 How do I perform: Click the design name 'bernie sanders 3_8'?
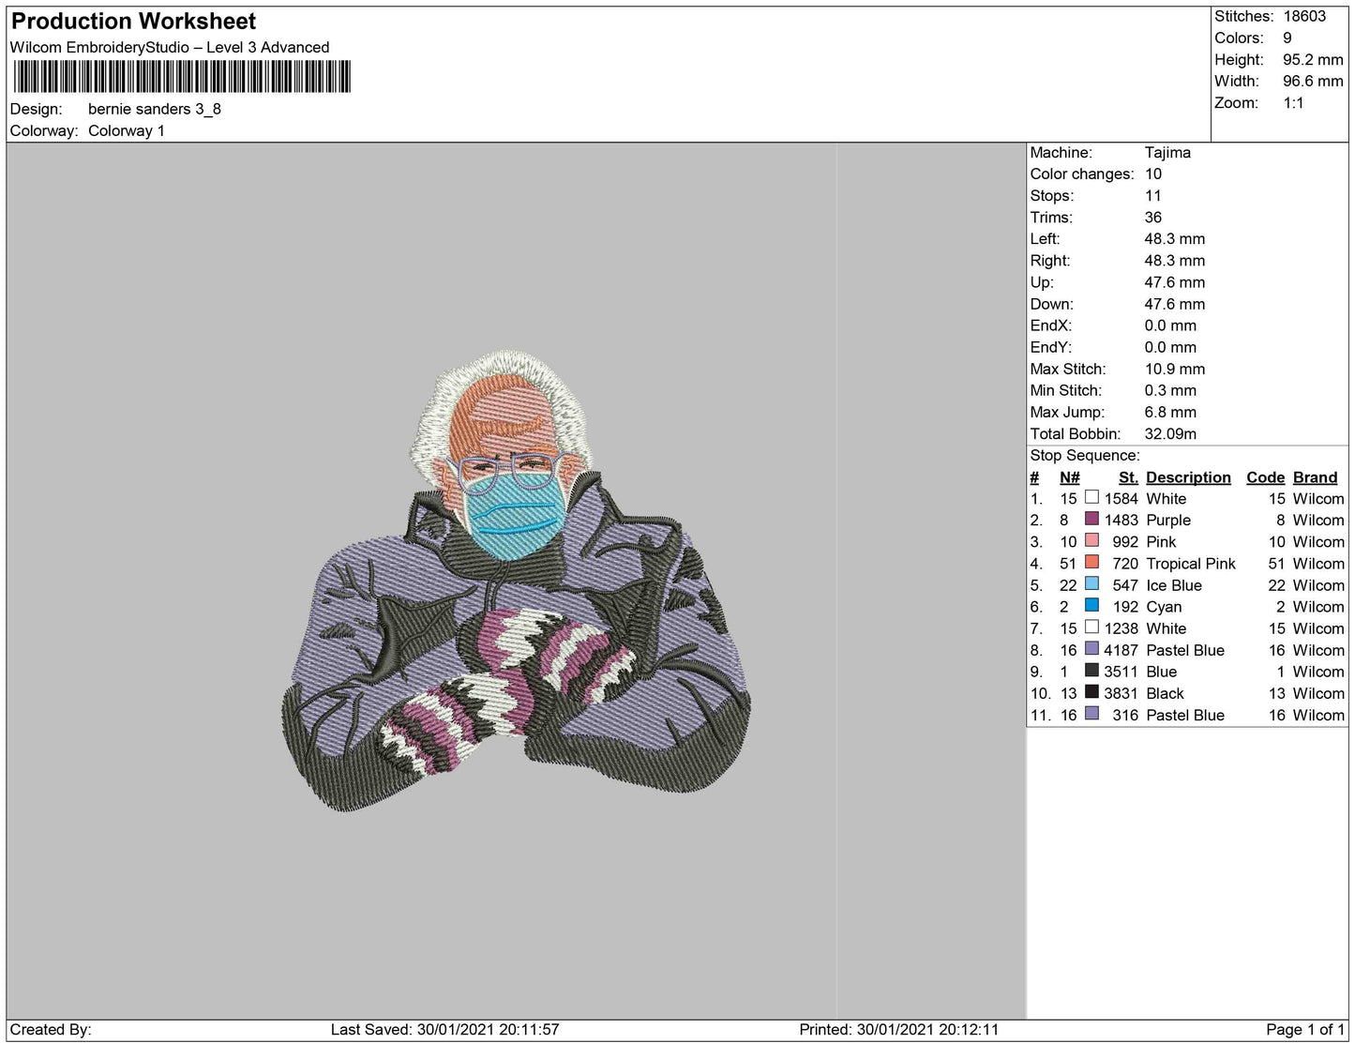point(155,109)
